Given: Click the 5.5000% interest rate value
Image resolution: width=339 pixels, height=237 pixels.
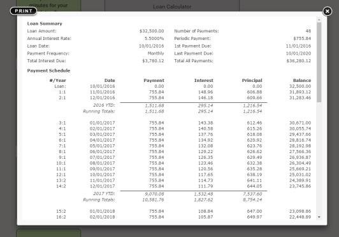Looking at the screenshot, I should coord(154,38).
